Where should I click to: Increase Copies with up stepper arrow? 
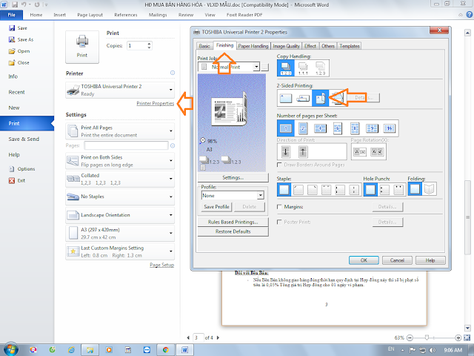149,44
